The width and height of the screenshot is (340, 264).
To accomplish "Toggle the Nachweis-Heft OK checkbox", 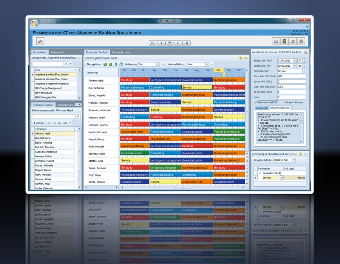I will pos(256,102).
